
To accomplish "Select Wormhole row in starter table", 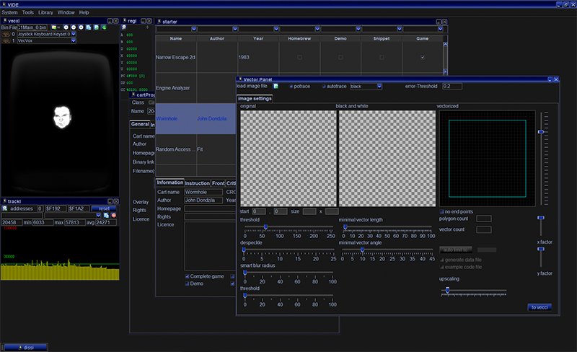I will pyautogui.click(x=195, y=118).
